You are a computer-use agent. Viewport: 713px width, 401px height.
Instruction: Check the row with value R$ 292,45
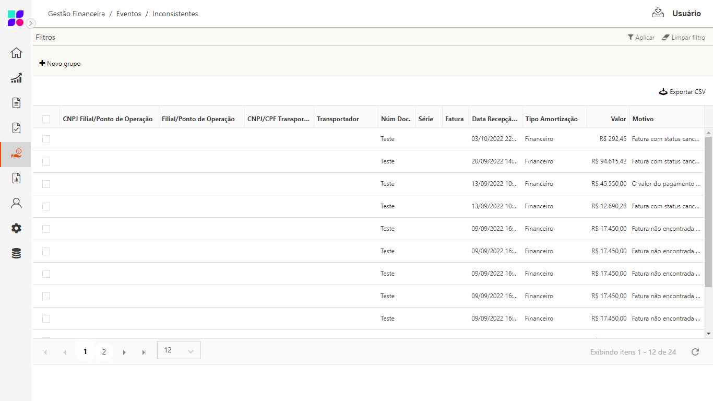pyautogui.click(x=46, y=139)
